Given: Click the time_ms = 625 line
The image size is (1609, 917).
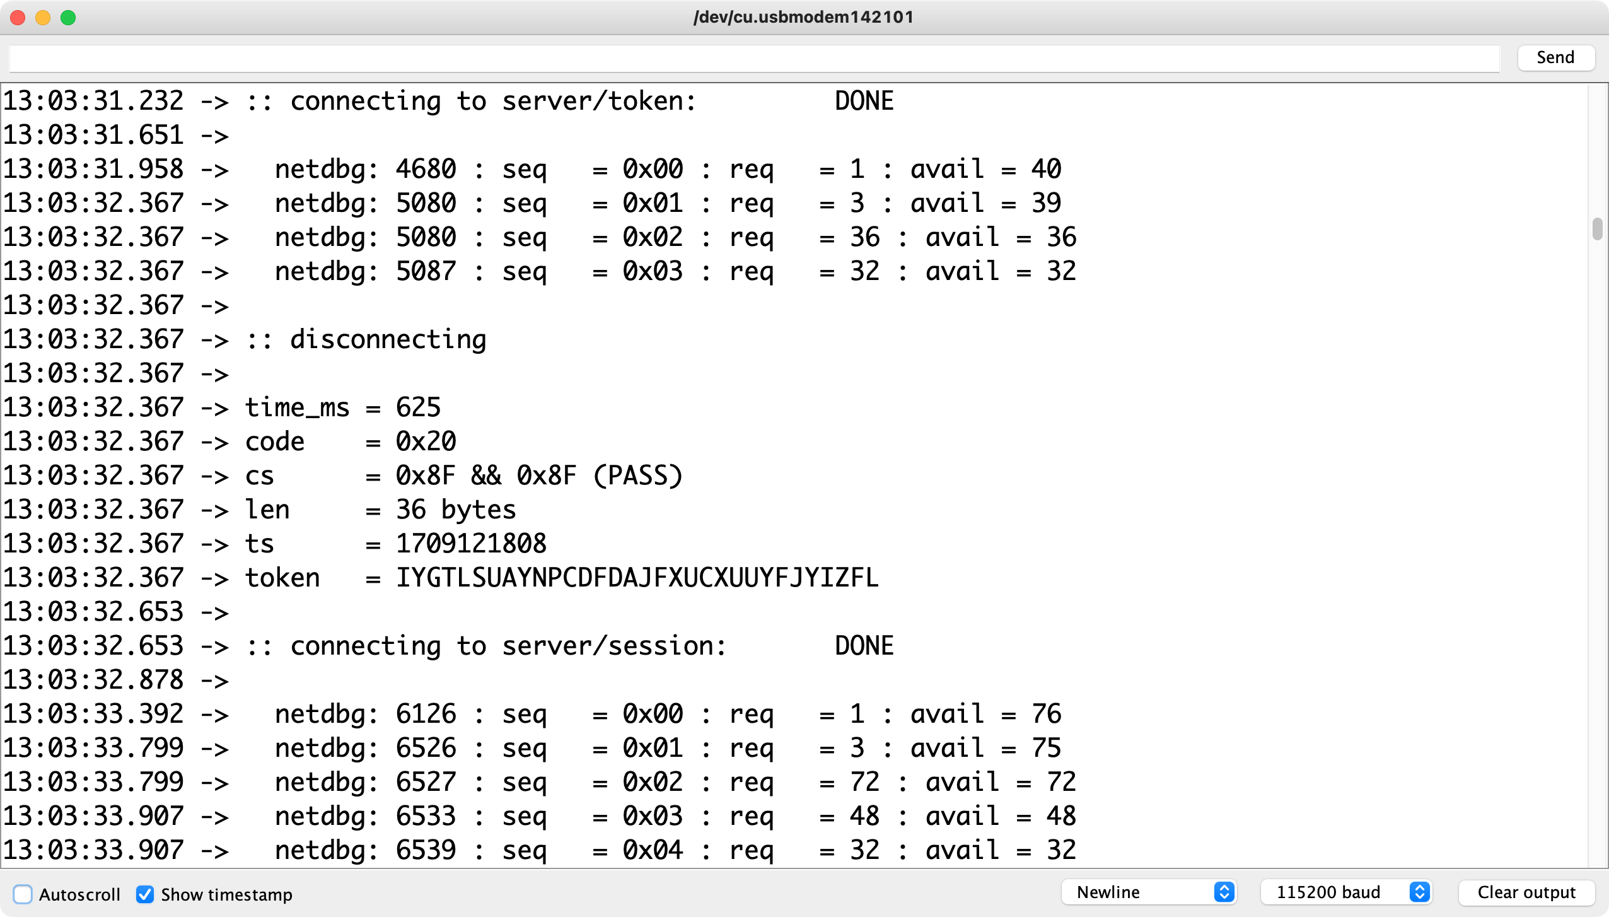Looking at the screenshot, I should 342,407.
